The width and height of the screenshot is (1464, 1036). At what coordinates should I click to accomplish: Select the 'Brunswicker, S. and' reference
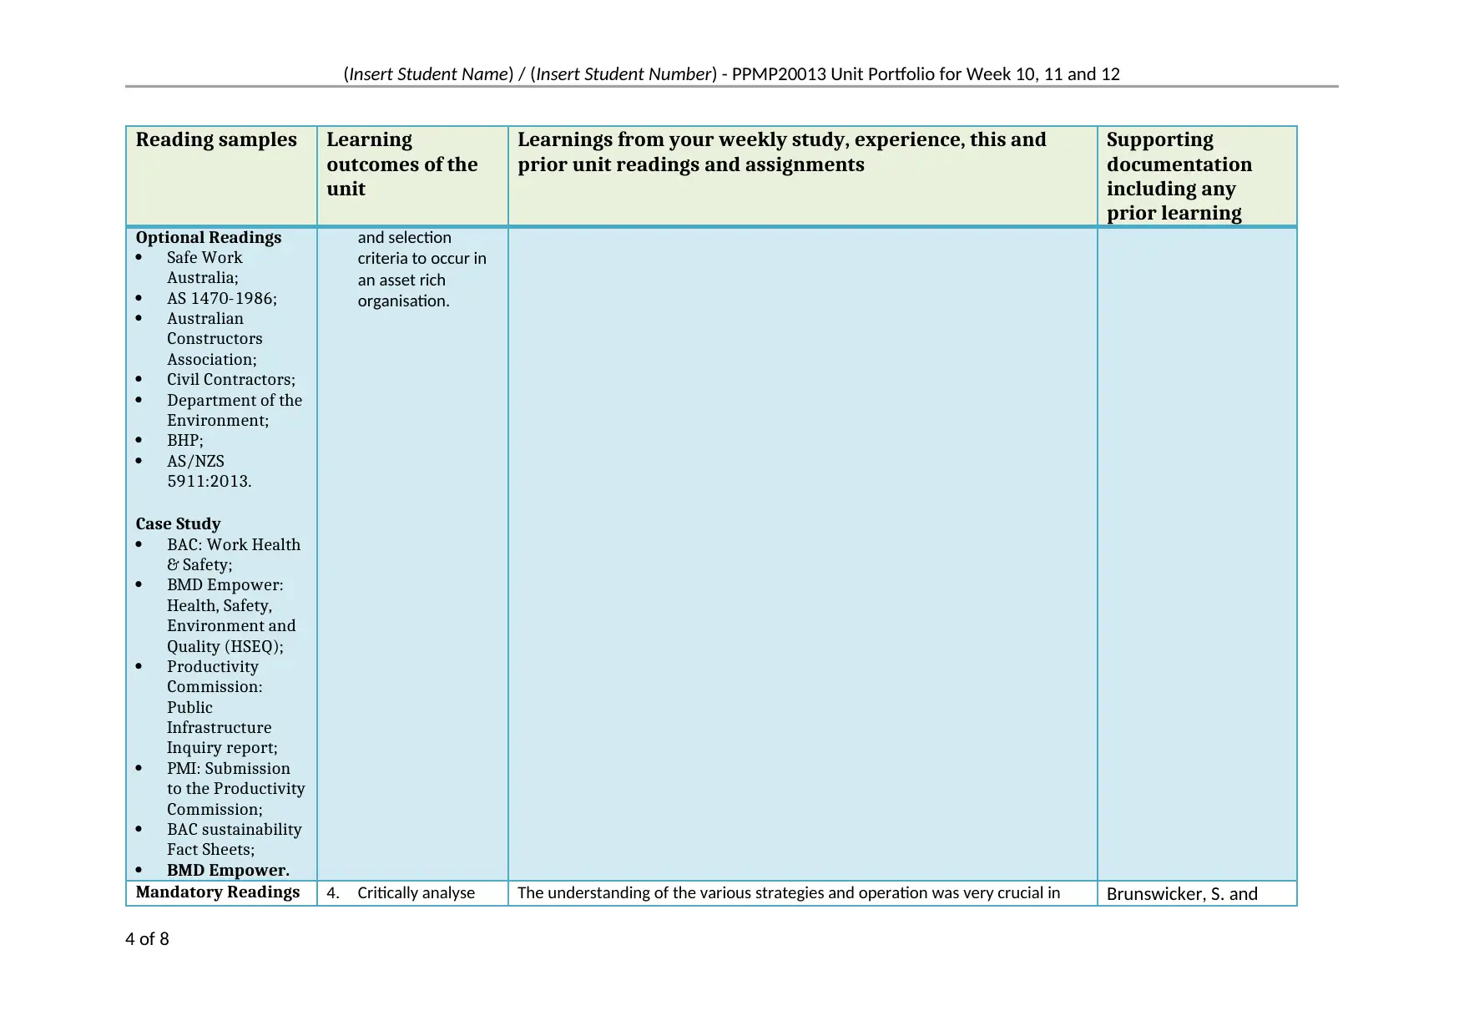click(x=1182, y=893)
